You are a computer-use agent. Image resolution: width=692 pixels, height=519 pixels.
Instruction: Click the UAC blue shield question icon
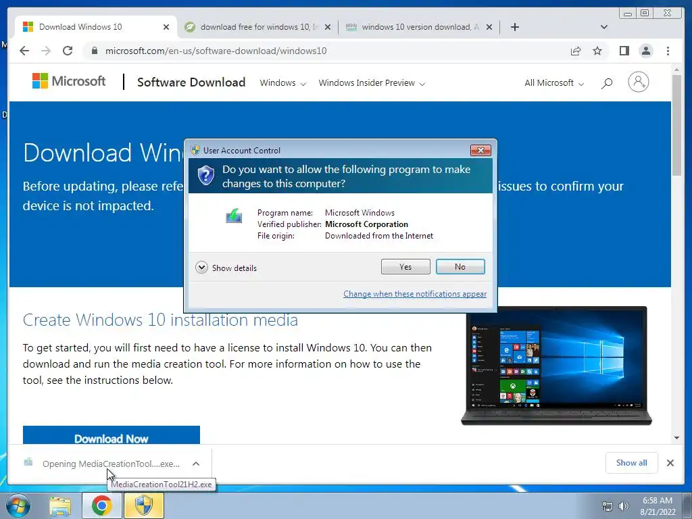205,176
